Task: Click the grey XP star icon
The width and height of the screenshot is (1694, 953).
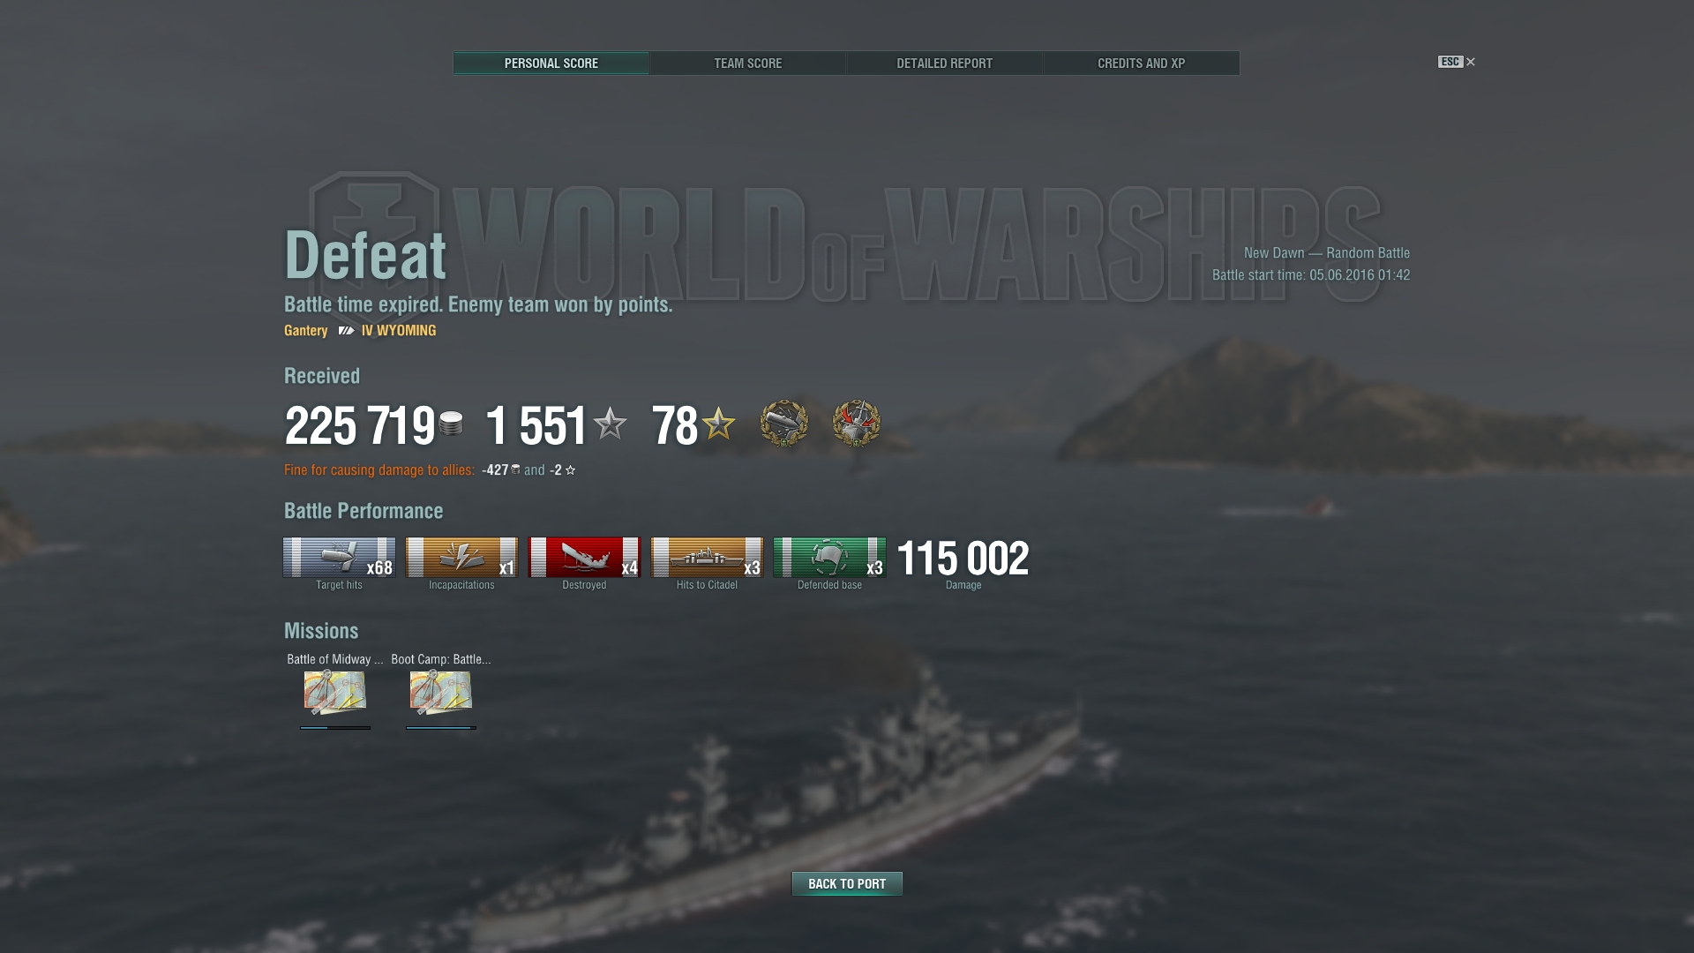Action: (x=610, y=424)
